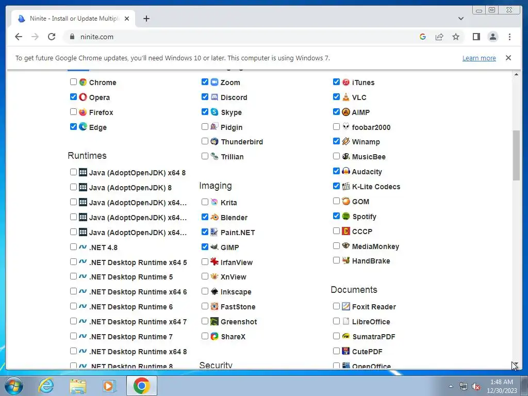Open a new tab with plus button
528x396 pixels.
(x=146, y=19)
